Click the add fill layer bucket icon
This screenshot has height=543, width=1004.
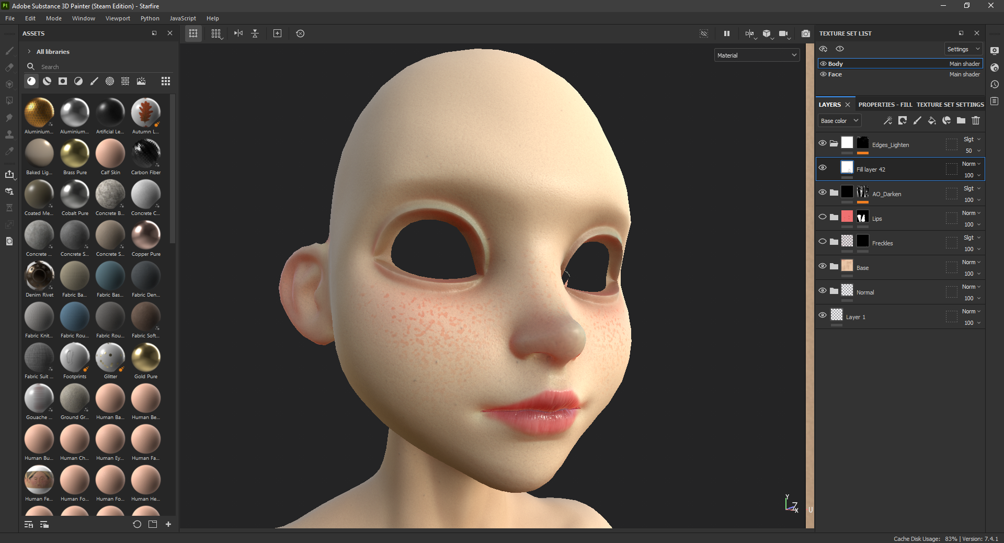pyautogui.click(x=932, y=121)
